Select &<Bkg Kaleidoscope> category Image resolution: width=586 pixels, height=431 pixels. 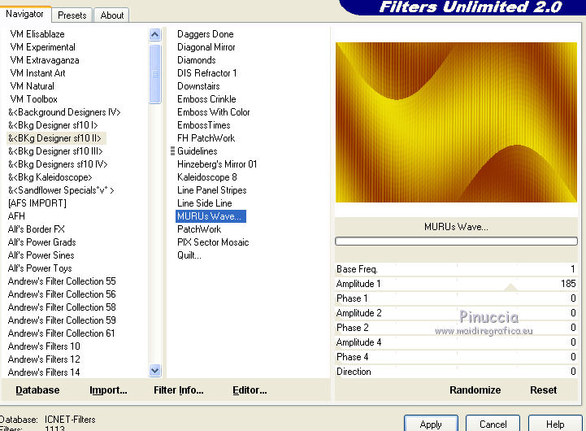point(50,177)
